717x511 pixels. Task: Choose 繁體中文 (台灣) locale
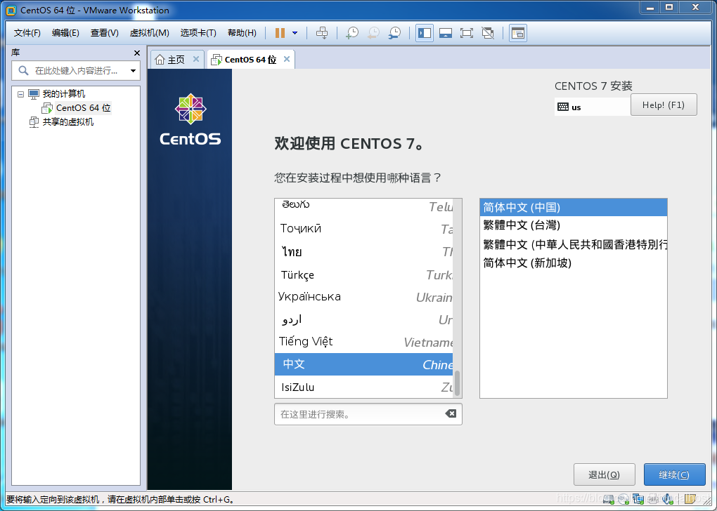pyautogui.click(x=574, y=225)
